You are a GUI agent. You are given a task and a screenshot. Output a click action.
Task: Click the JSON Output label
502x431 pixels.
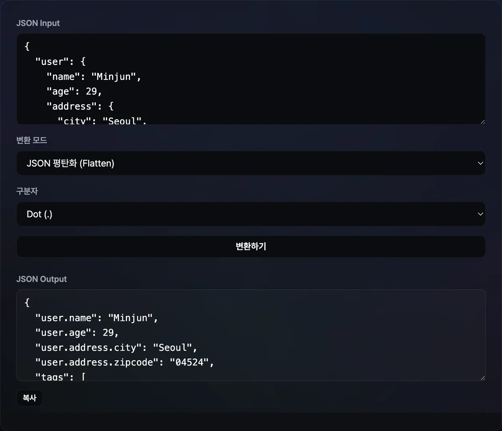[x=41, y=279]
